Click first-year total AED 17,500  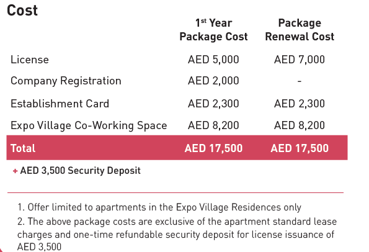(x=213, y=148)
